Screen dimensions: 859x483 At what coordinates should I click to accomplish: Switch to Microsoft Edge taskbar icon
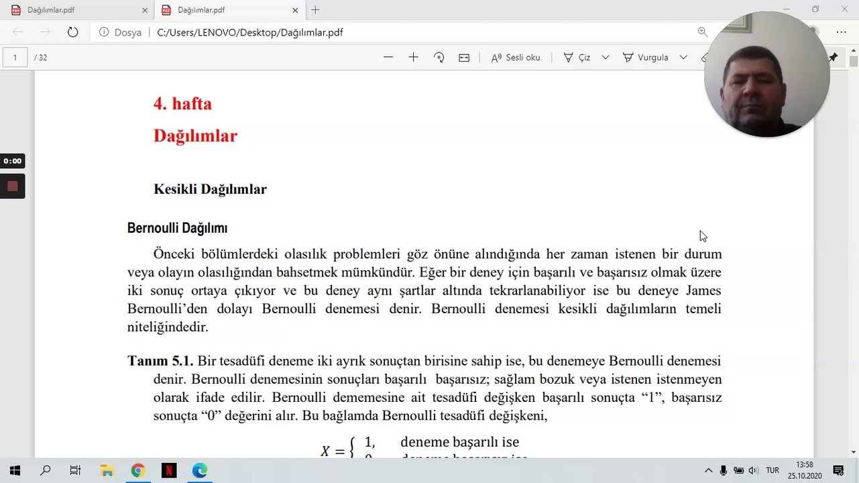click(x=200, y=471)
